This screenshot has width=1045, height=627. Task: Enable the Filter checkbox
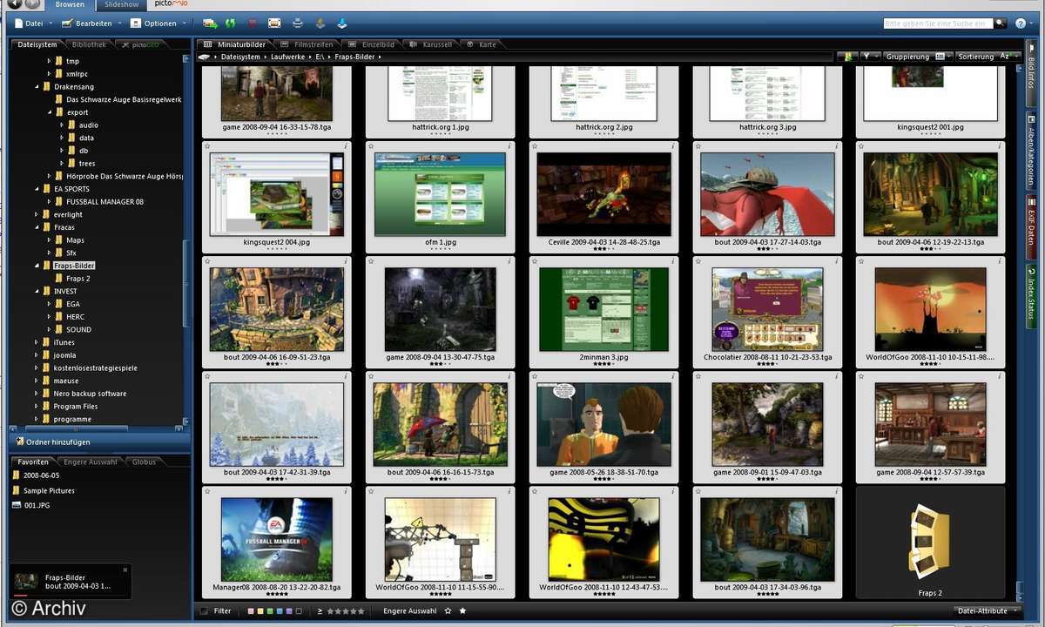point(205,611)
